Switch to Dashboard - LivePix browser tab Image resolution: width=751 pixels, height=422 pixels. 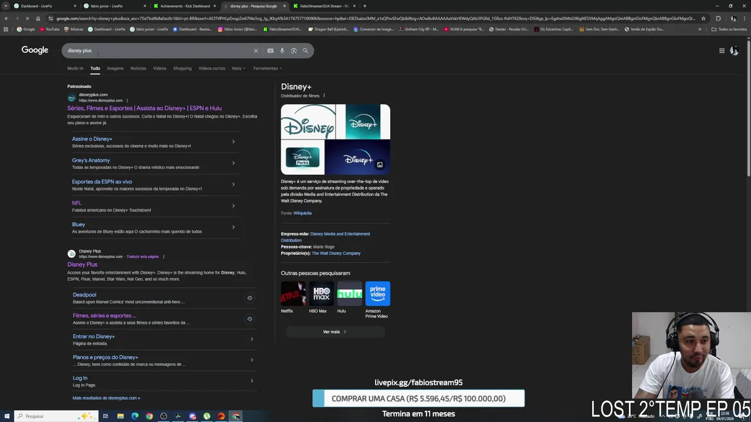(44, 6)
